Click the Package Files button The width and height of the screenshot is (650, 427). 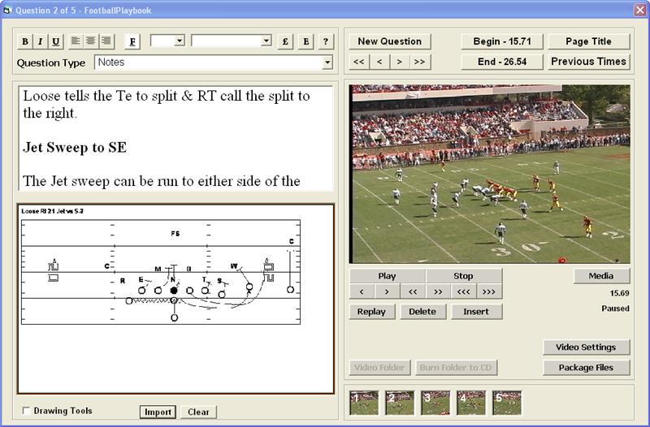pos(586,368)
